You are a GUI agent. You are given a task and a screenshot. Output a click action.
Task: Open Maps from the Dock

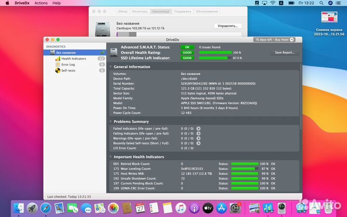[x=100, y=208]
